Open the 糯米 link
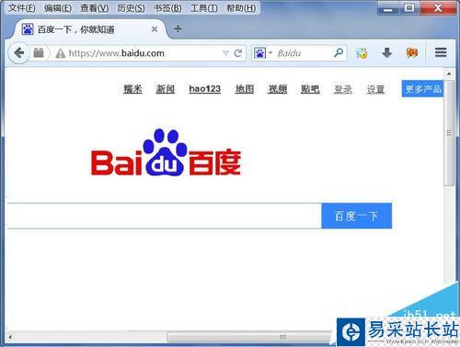 click(x=132, y=89)
